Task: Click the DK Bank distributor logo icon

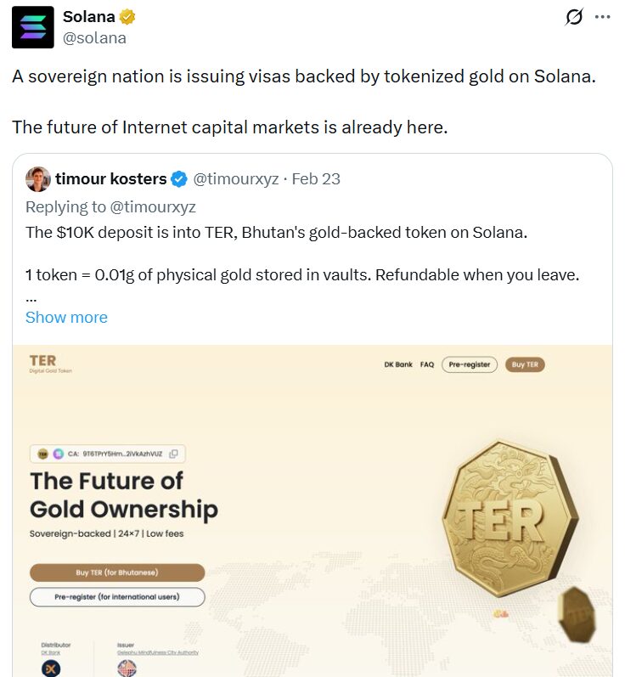Action: click(x=50, y=668)
